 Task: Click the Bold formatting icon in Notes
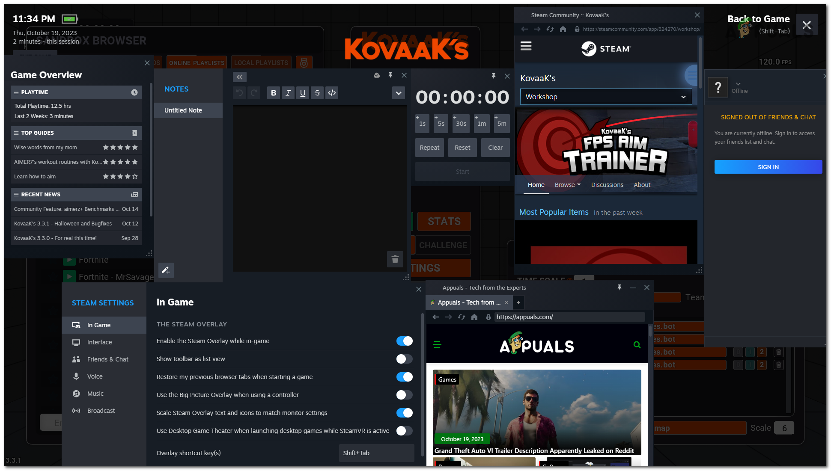point(274,93)
